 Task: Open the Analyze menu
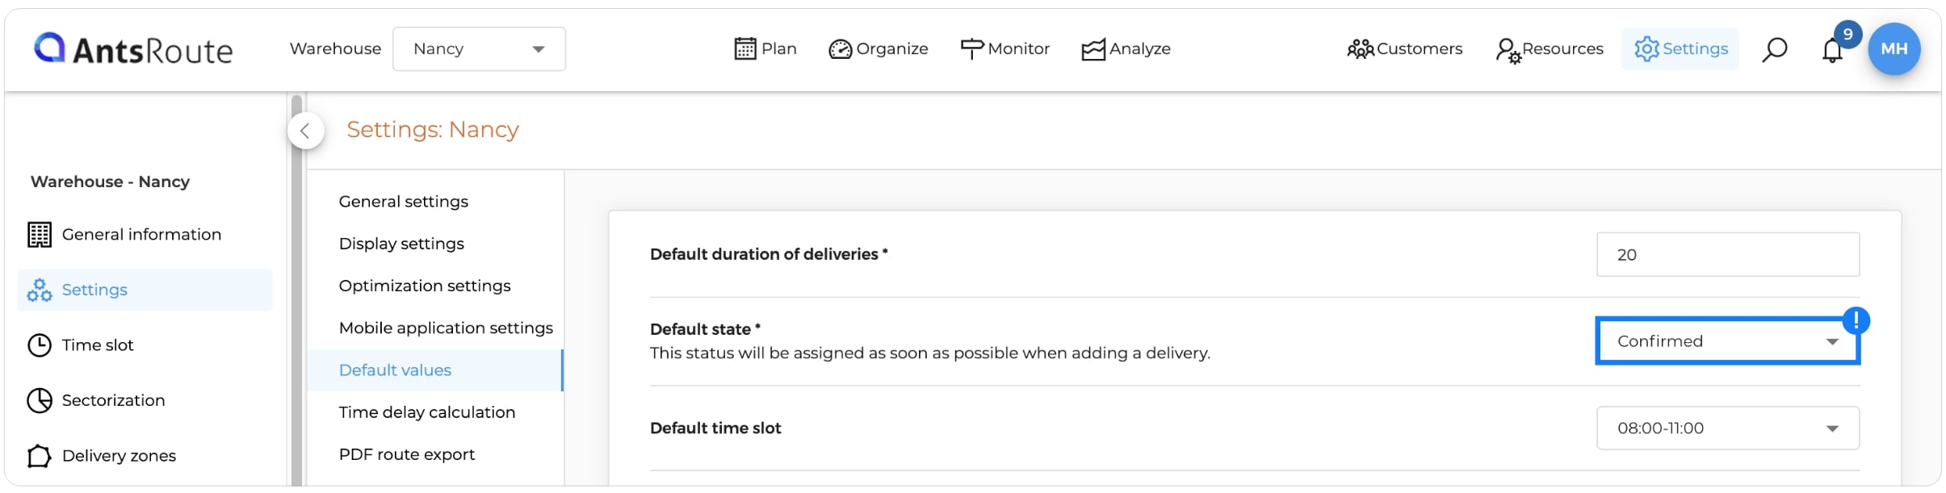(1126, 49)
